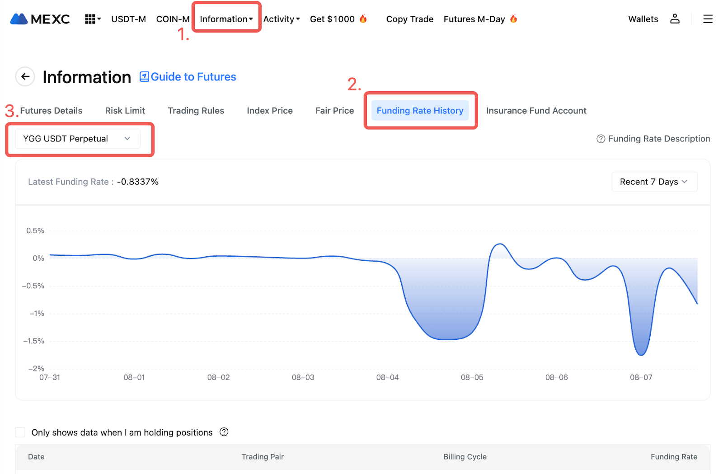723x474 pixels.
Task: Click help icon beside holding positions option
Action: [x=224, y=432]
